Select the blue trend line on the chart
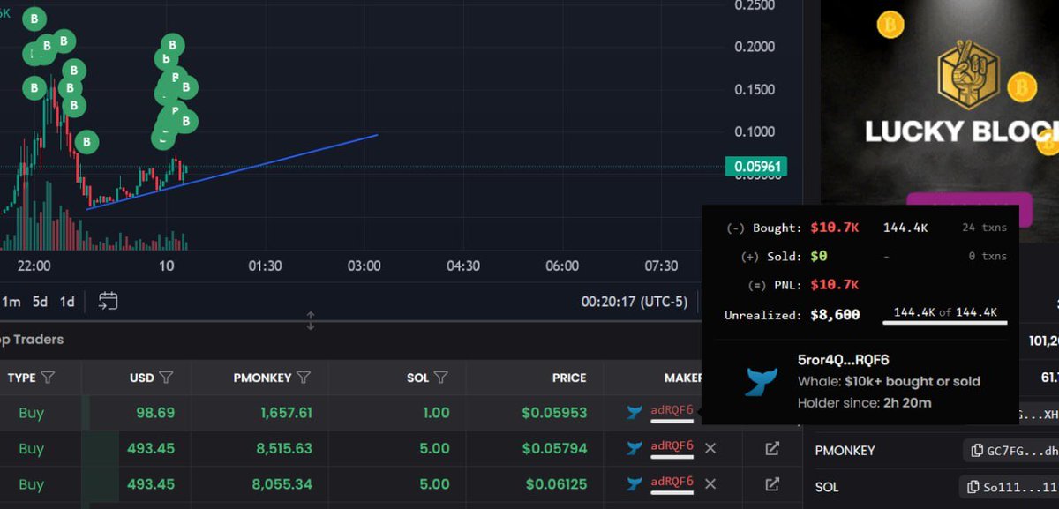 [x=232, y=172]
